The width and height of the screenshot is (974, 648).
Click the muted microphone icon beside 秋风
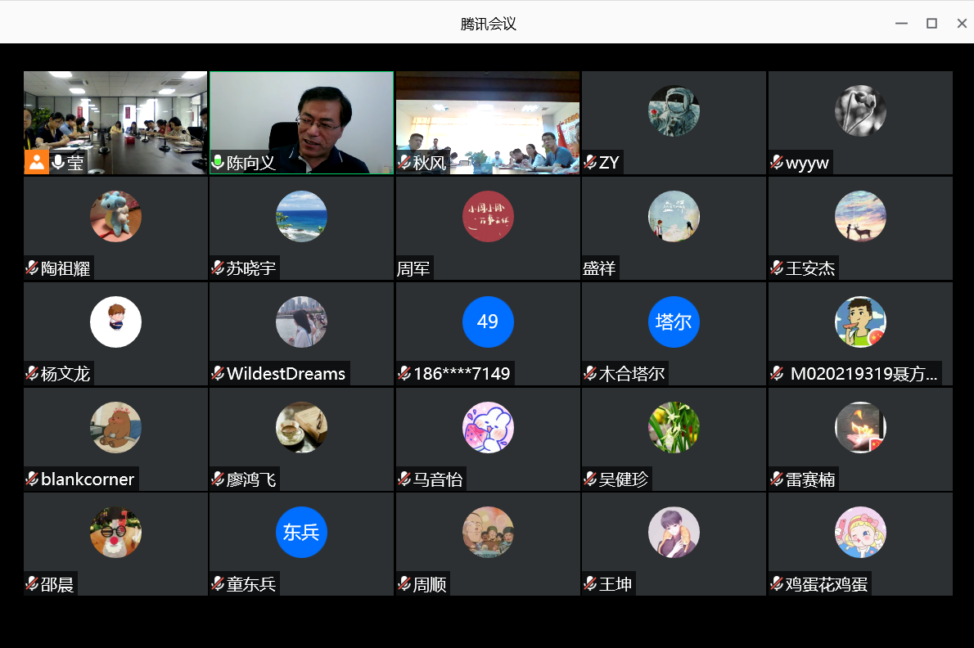pos(404,163)
